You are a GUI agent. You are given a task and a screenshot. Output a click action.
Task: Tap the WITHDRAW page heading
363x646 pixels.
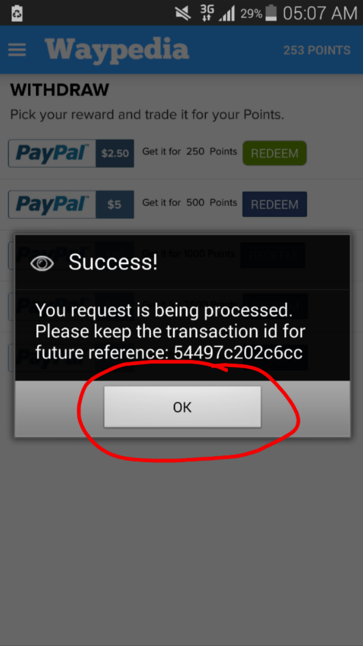(60, 90)
